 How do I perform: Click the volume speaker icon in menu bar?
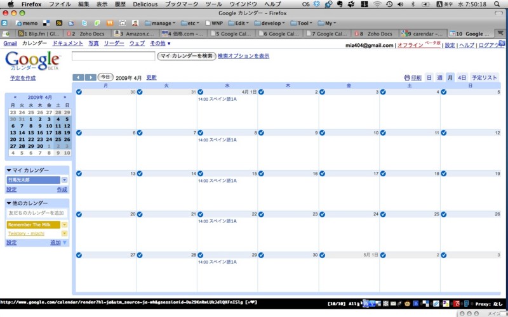tap(401, 4)
